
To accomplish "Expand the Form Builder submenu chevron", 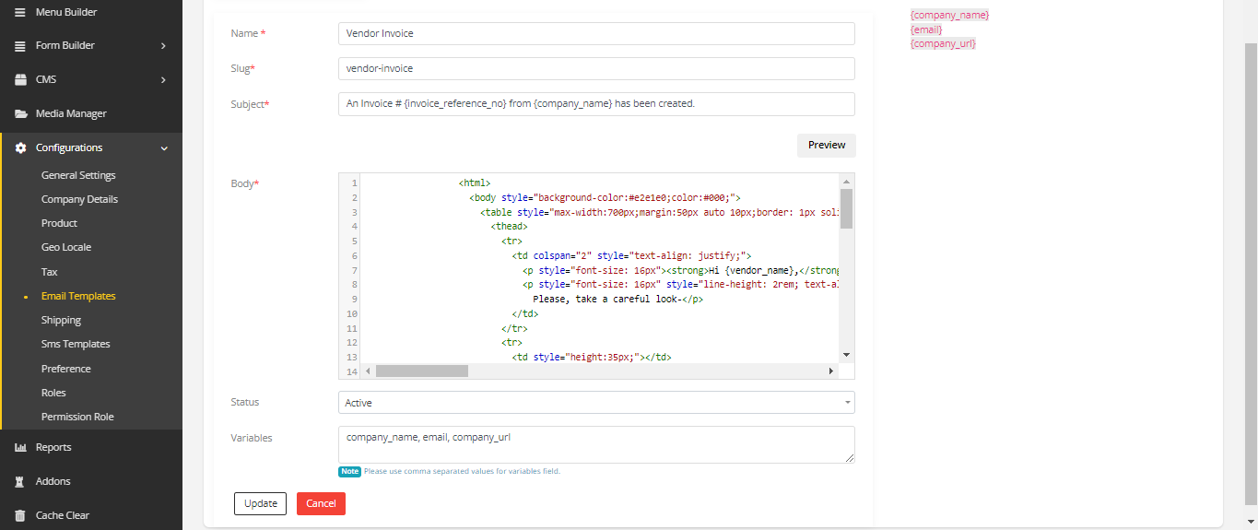I will tap(163, 45).
